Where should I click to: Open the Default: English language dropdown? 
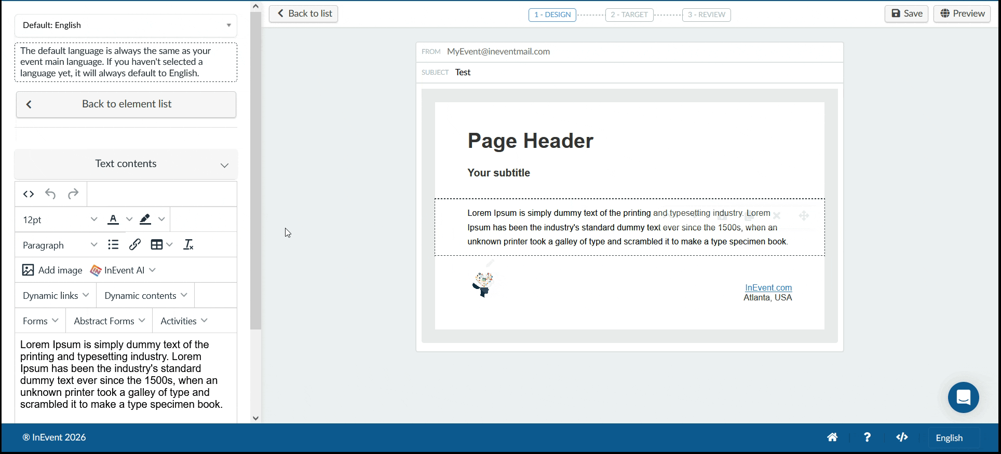click(x=126, y=25)
